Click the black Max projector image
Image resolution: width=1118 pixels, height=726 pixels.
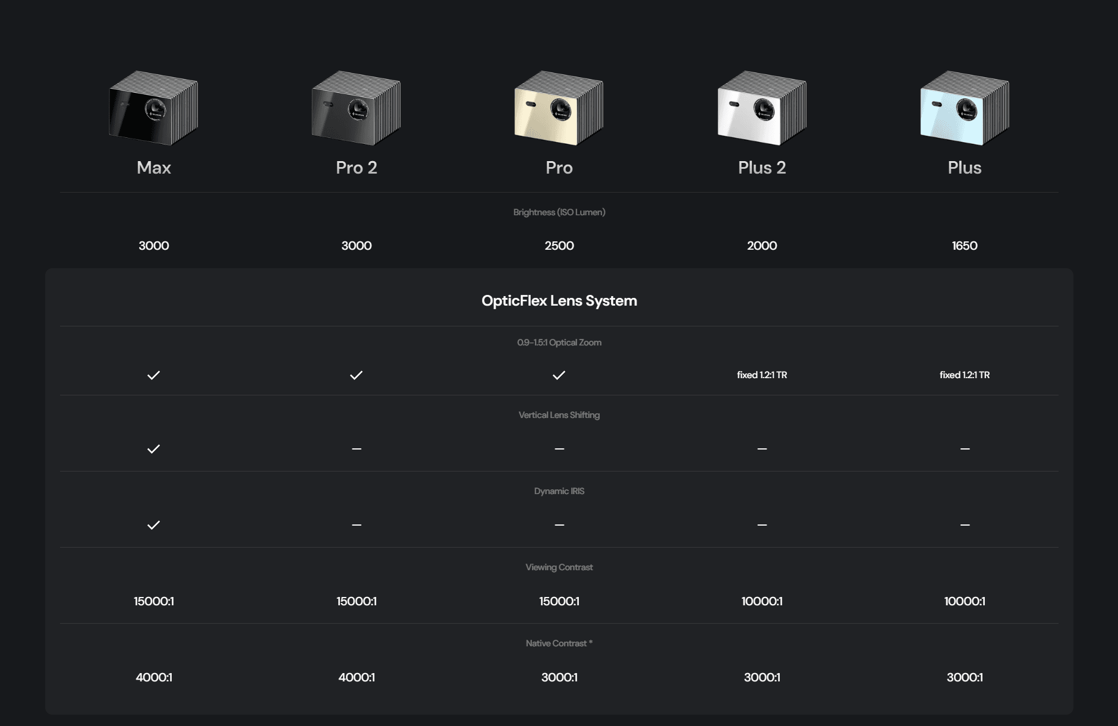tap(153, 108)
